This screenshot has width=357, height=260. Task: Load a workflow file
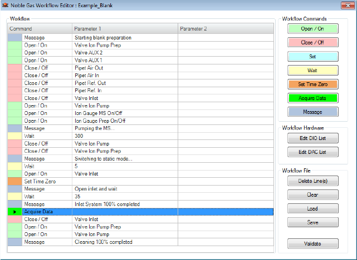[x=312, y=209]
